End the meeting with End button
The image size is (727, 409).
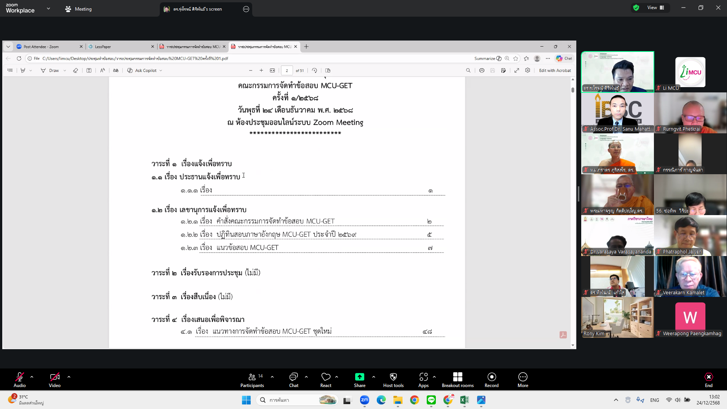coord(708,379)
